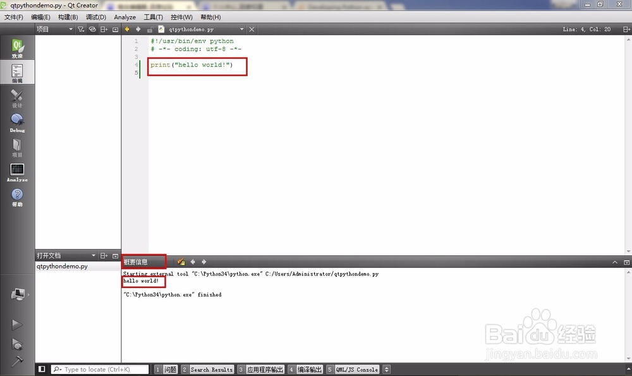This screenshot has width=632, height=376.
Task: Click the Type to locate field
Action: click(100, 369)
